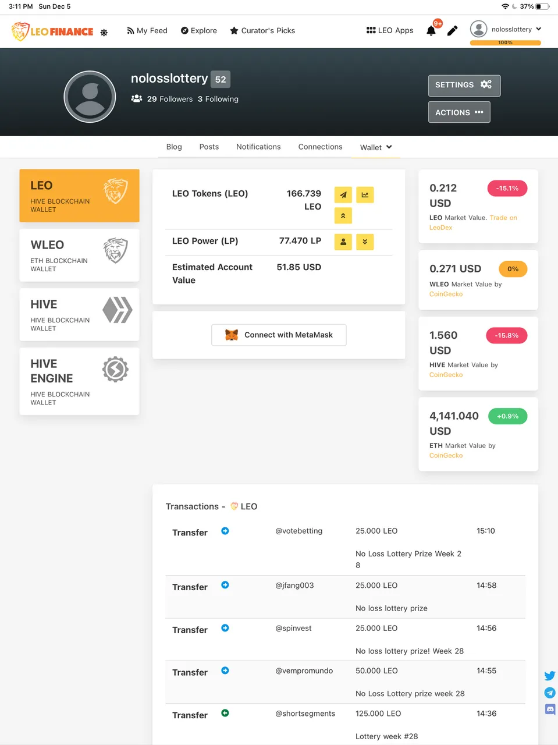This screenshot has width=558, height=745.
Task: Switch to the Notifications tab
Action: [258, 147]
